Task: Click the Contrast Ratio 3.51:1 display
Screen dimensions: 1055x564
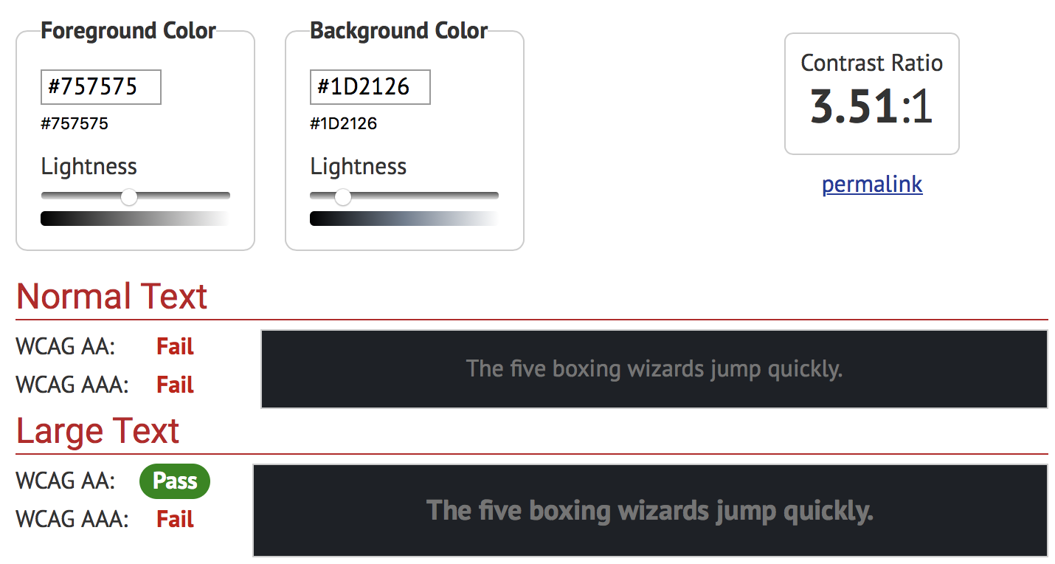Action: [x=871, y=94]
